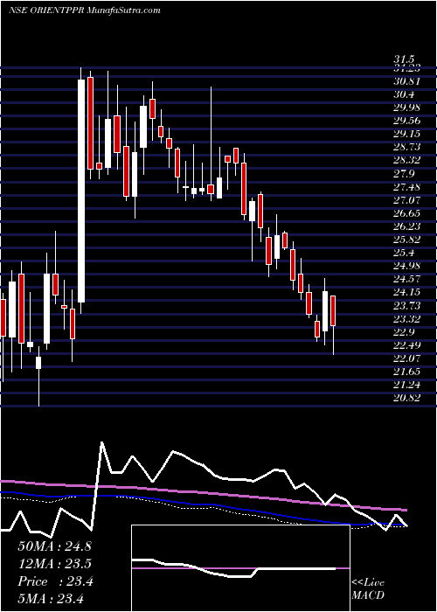This screenshot has width=437, height=612.
Task: Click the 23.32 price axis label
Action: click(406, 319)
